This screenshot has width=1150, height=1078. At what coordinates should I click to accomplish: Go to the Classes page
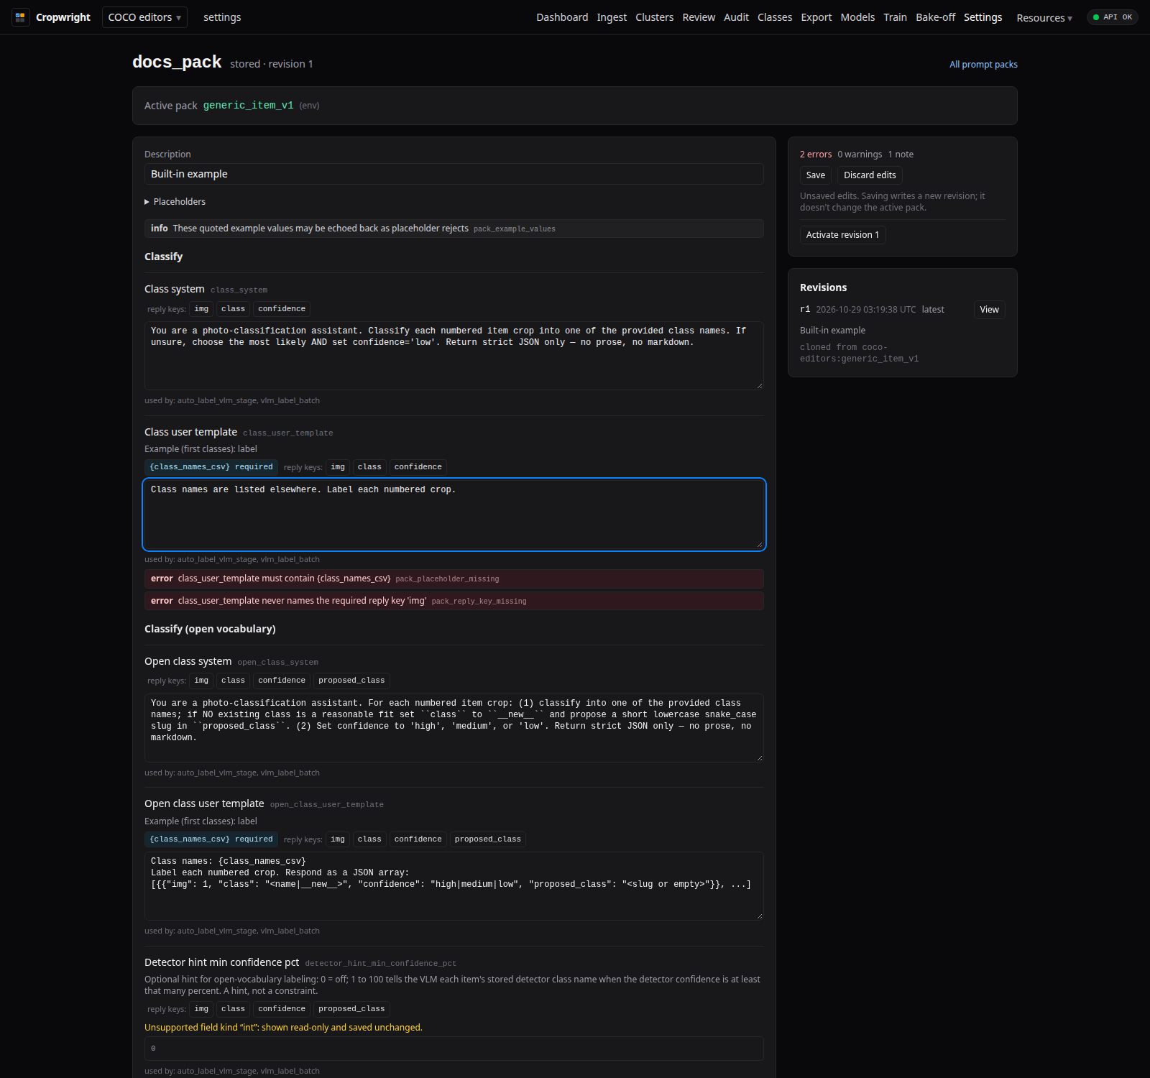pyautogui.click(x=775, y=17)
